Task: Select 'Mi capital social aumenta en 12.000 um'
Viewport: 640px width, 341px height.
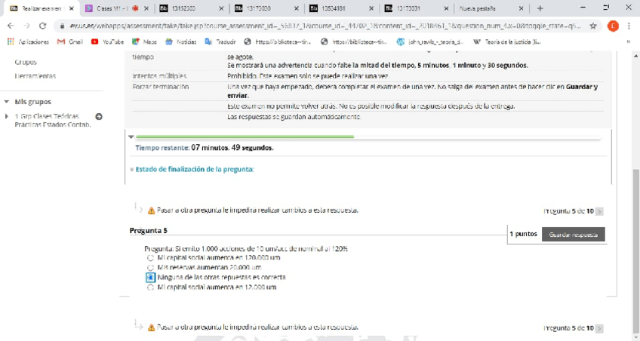Action: click(150, 287)
